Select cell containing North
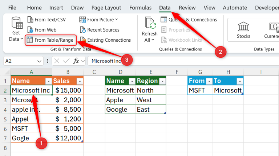The image size is (279, 156). (x=151, y=90)
